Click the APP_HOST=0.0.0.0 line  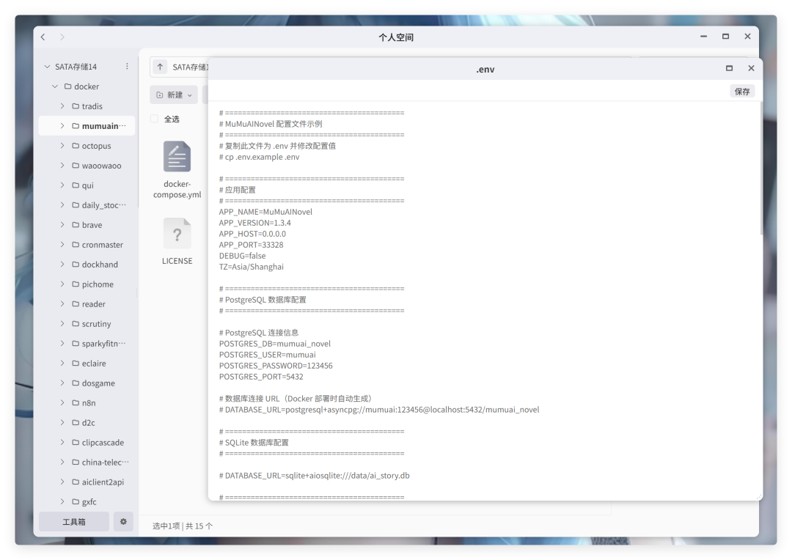[252, 234]
